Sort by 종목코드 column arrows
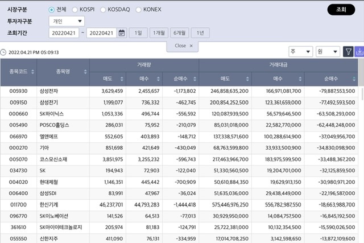Image resolution: width=364 pixels, height=243 pixels. point(33,72)
